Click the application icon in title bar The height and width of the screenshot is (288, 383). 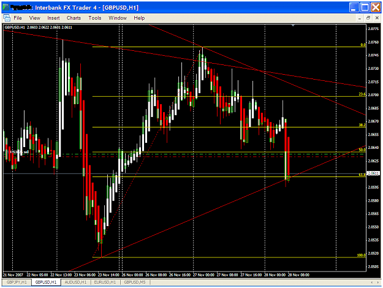pyautogui.click(x=6, y=7)
